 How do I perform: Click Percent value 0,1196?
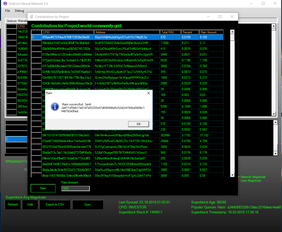pos(190,60)
